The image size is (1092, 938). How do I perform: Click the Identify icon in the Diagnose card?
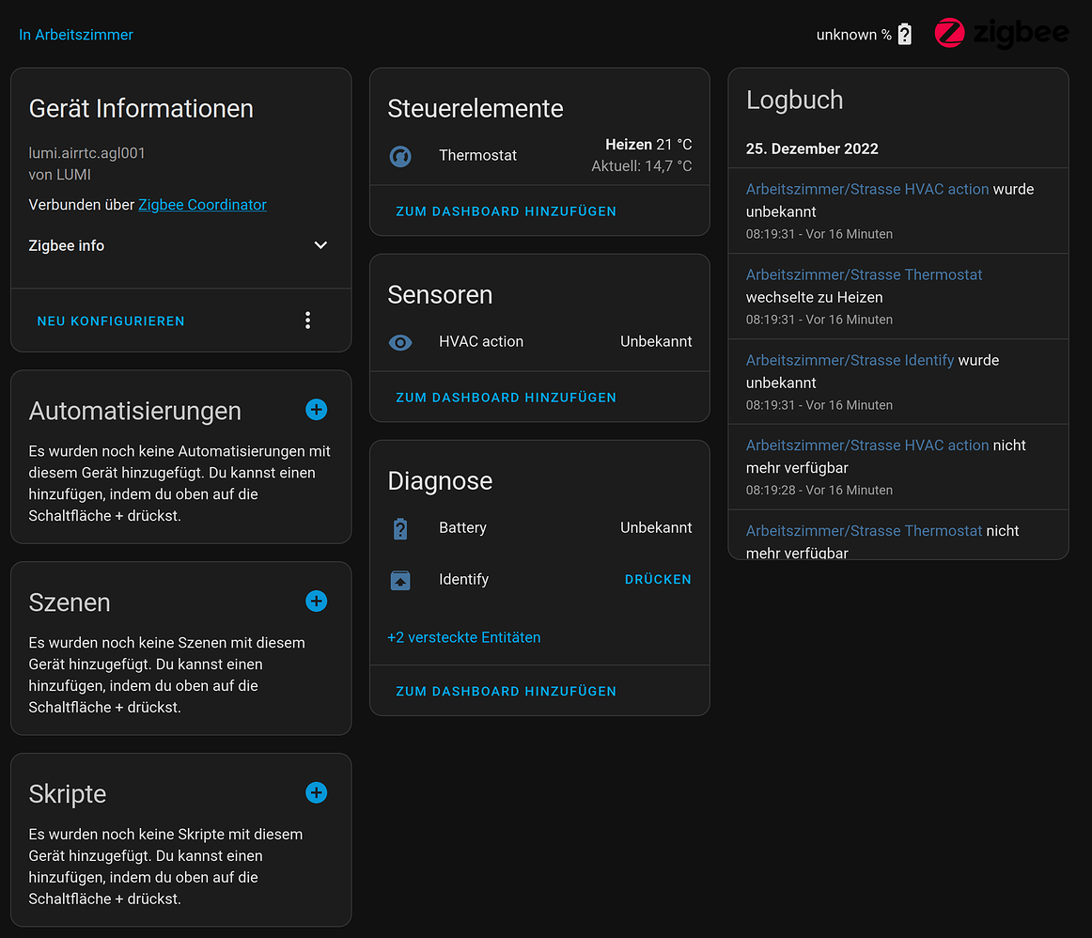click(x=400, y=580)
